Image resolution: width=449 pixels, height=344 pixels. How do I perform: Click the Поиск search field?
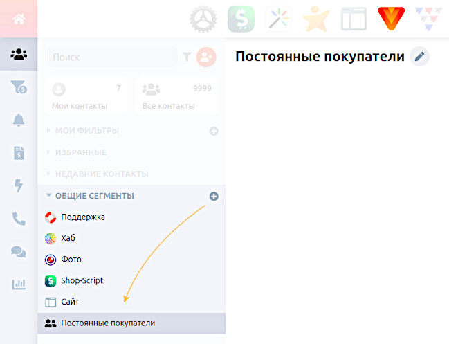tap(112, 57)
